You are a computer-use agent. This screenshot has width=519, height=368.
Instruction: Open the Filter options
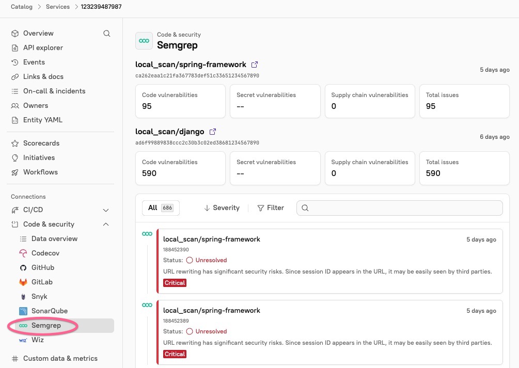click(271, 207)
